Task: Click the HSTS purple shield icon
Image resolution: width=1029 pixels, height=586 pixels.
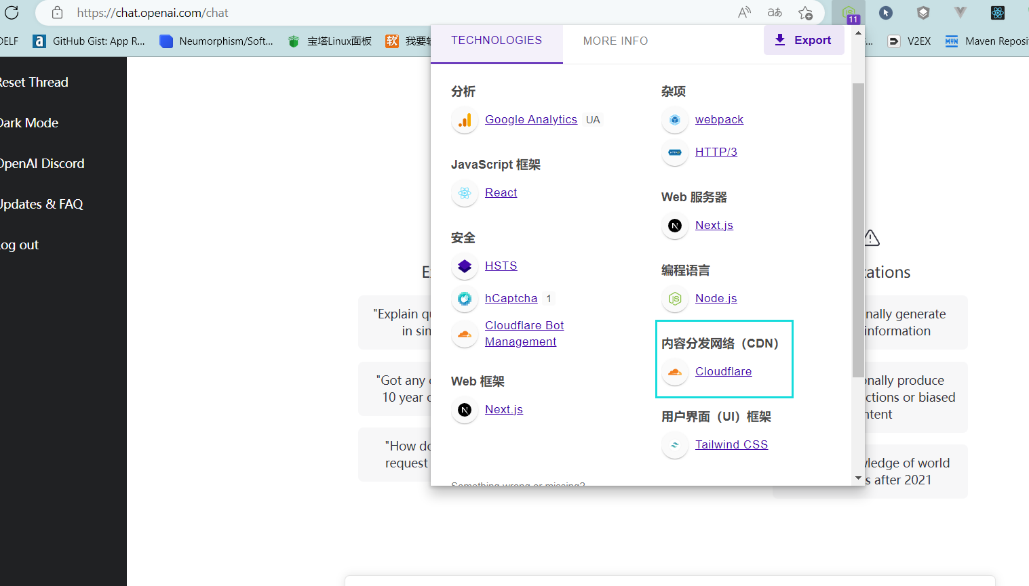Action: point(464,266)
